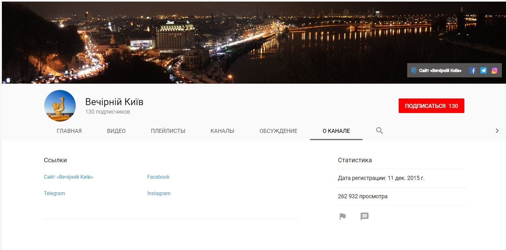The width and height of the screenshot is (506, 250).
Task: Open the КАНАЛЫ tab
Action: click(x=222, y=131)
